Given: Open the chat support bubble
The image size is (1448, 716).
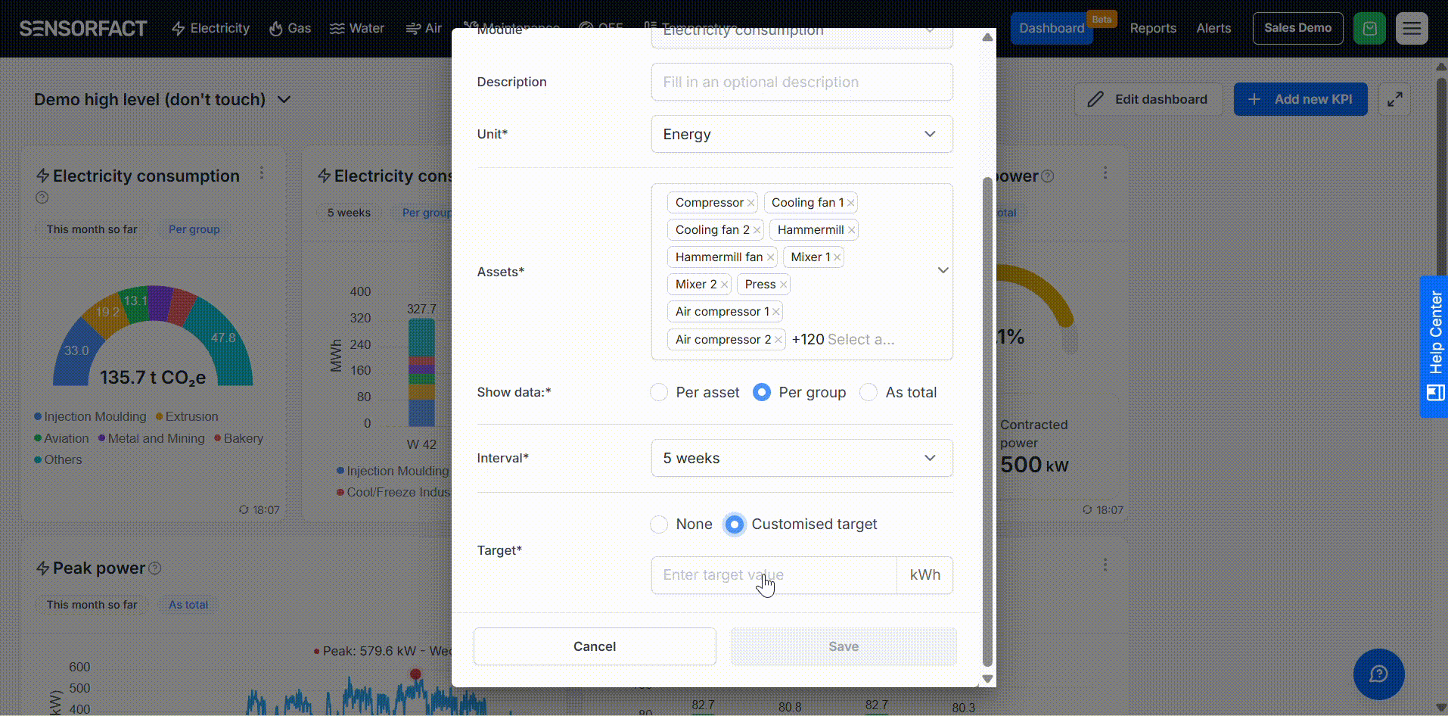Looking at the screenshot, I should coord(1378,674).
